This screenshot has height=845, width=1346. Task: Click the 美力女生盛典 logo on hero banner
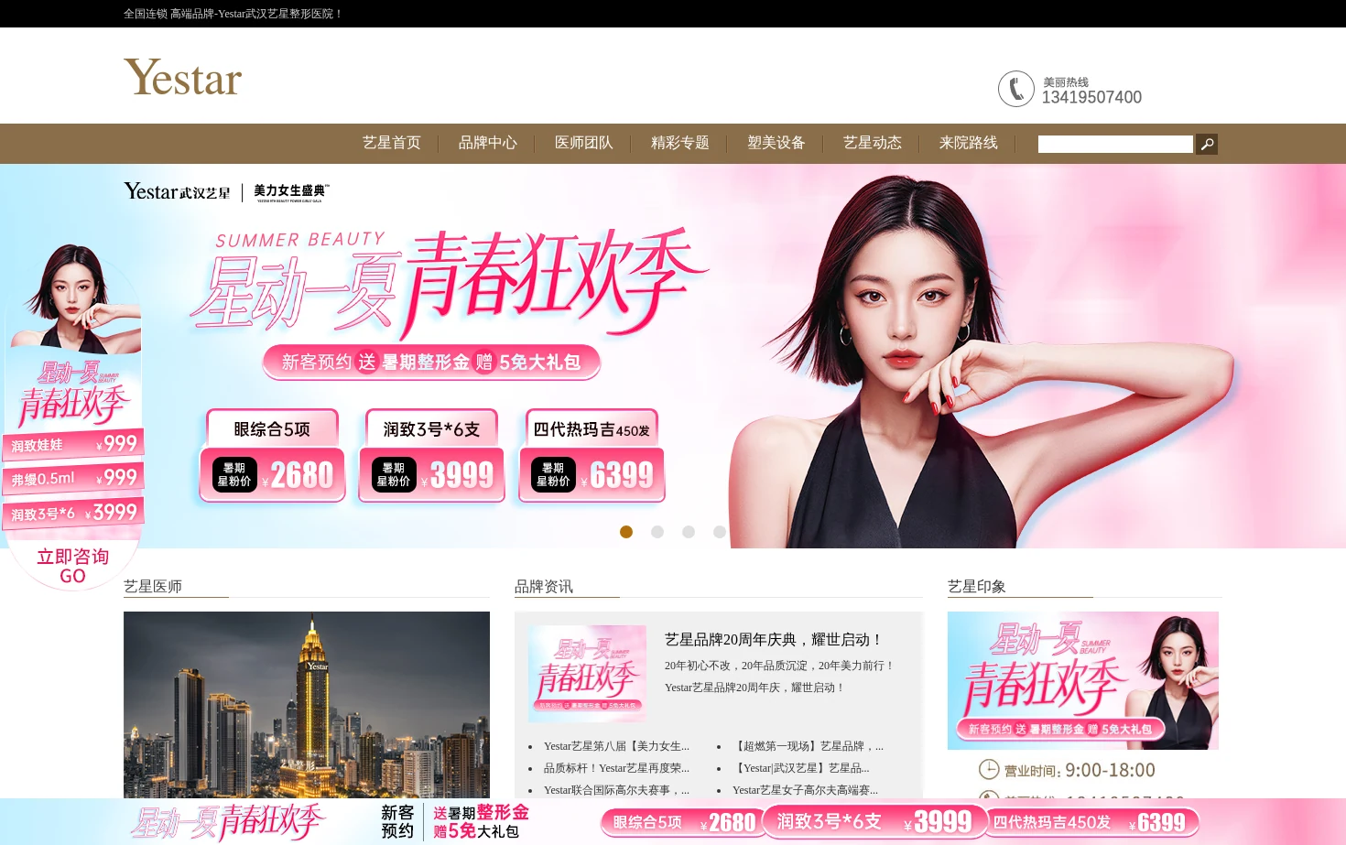291,191
